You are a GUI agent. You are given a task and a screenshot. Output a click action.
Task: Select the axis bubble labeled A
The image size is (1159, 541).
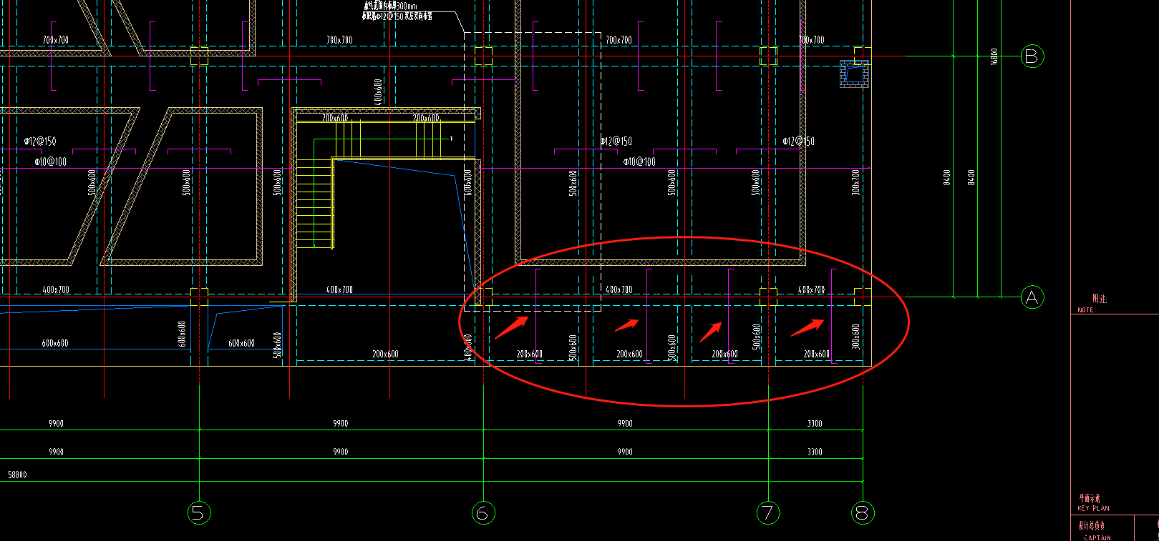pos(1032,297)
